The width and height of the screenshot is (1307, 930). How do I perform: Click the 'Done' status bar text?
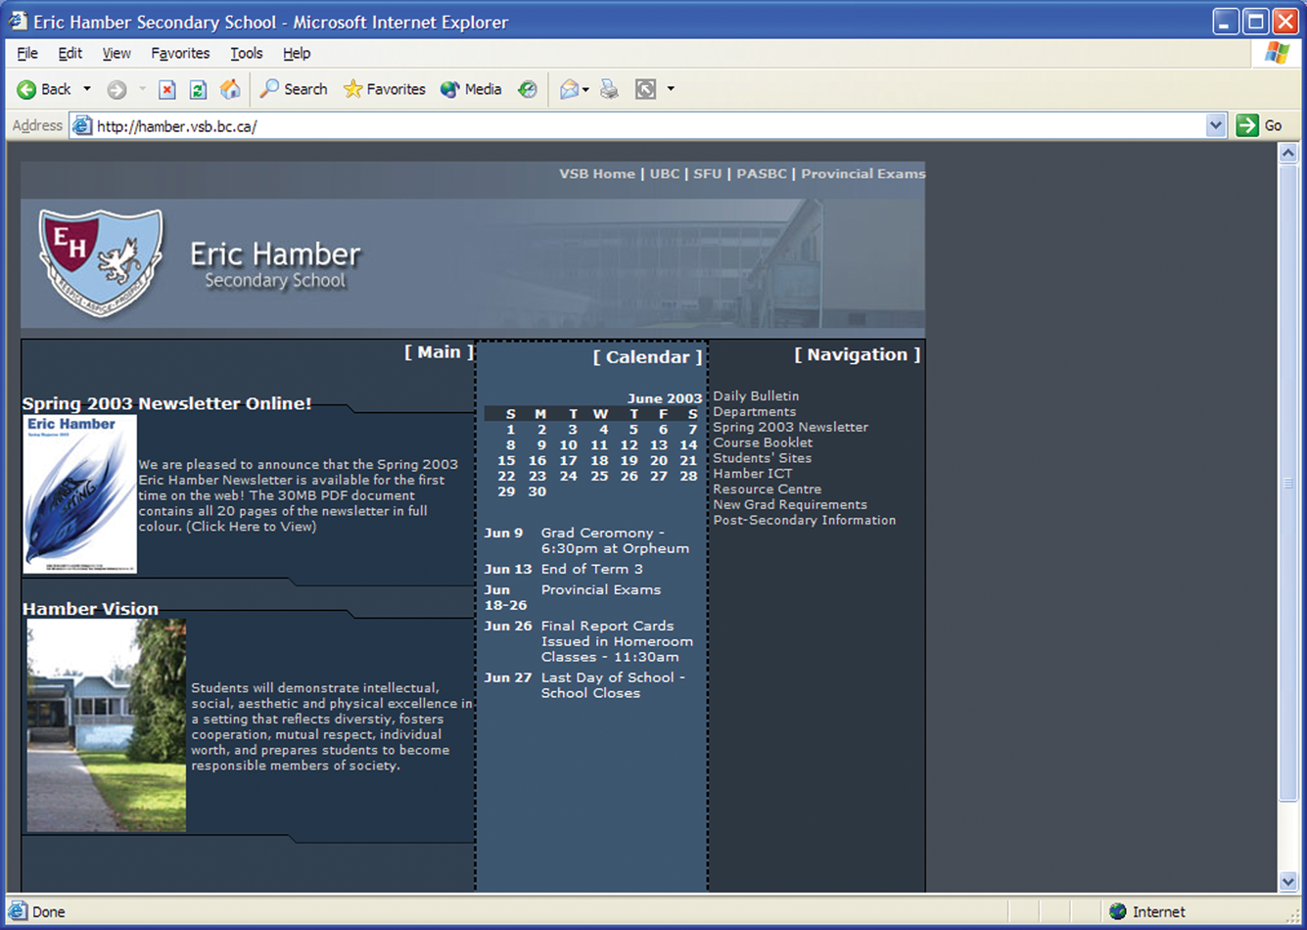tap(48, 911)
